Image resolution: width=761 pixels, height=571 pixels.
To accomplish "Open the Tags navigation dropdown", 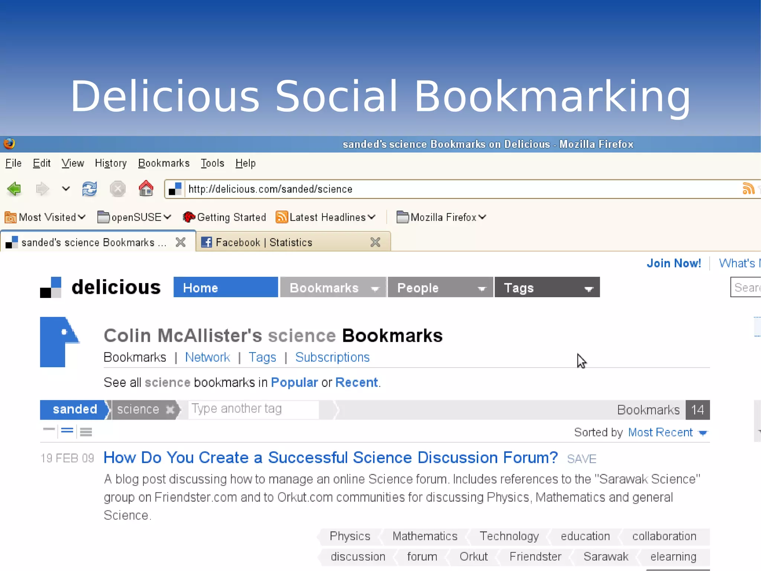I will [547, 287].
